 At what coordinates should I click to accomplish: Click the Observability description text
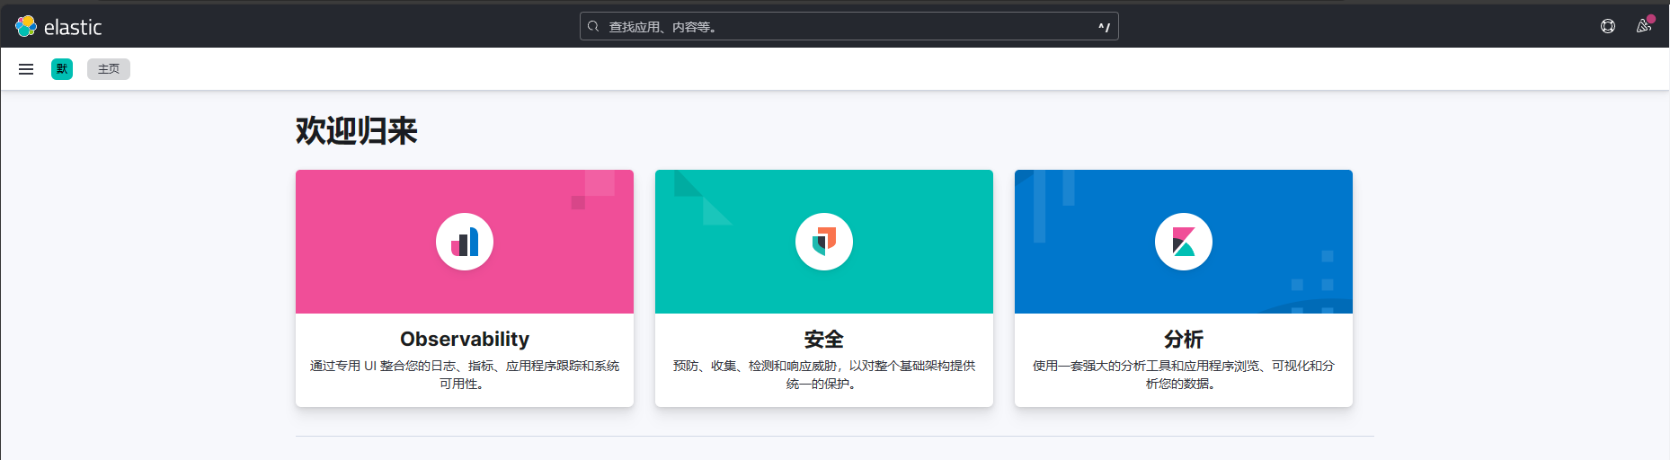(x=465, y=375)
